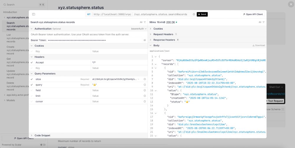Expand the response Cookies section

pyautogui.click(x=150, y=29)
